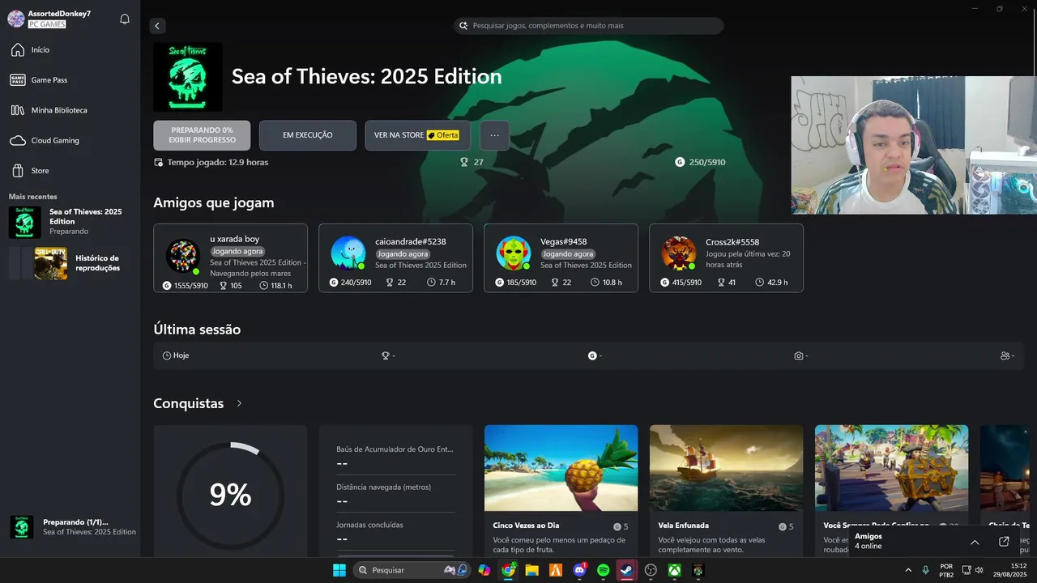
Task: Click the back arrow button
Action: (157, 26)
